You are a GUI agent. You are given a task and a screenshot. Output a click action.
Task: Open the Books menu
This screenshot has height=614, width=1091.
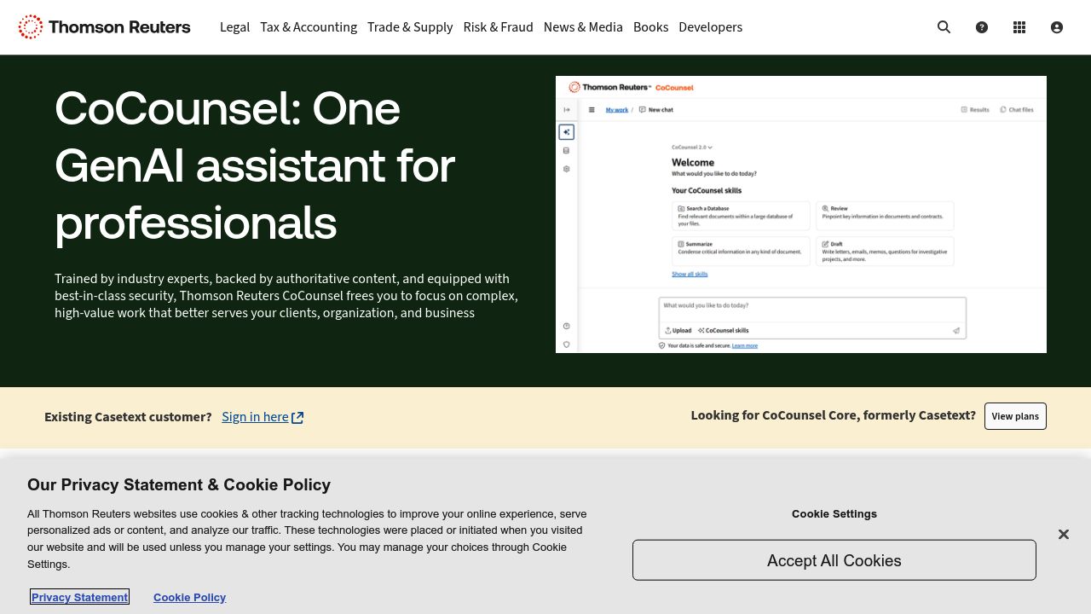(650, 27)
